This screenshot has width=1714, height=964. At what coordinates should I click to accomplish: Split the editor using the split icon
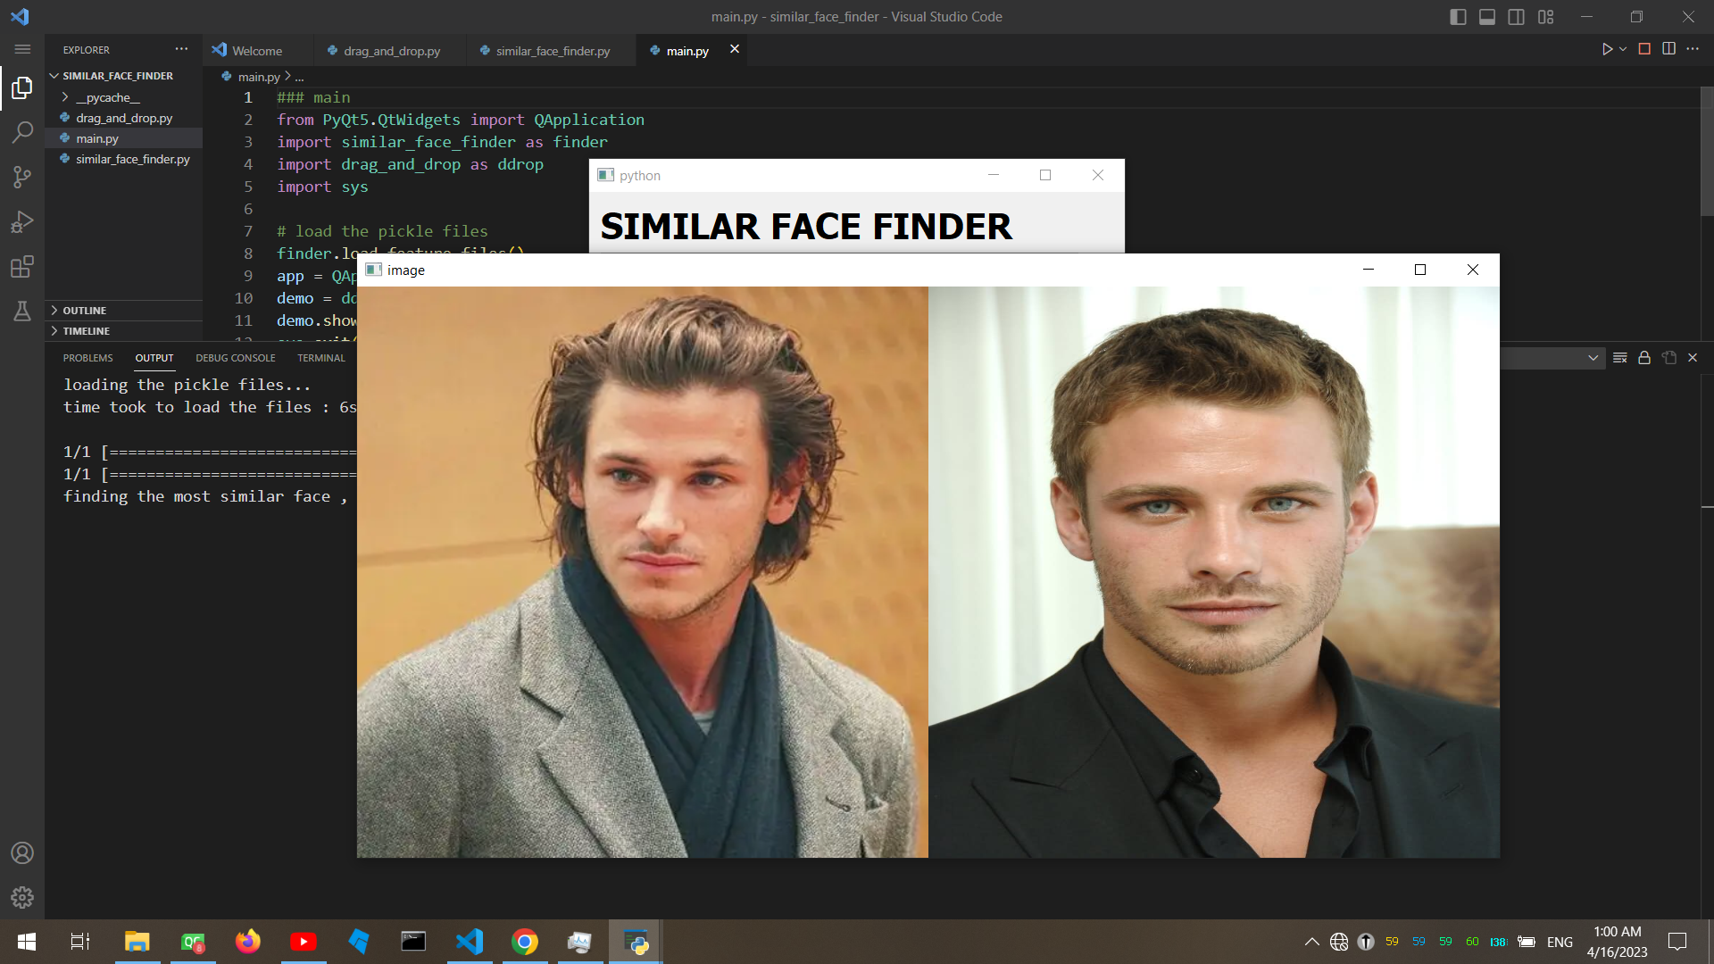click(1668, 49)
